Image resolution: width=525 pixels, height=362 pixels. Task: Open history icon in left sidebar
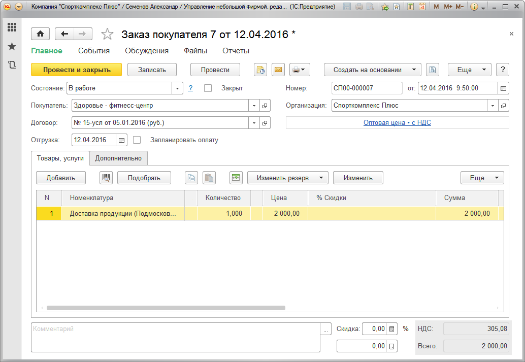point(12,65)
